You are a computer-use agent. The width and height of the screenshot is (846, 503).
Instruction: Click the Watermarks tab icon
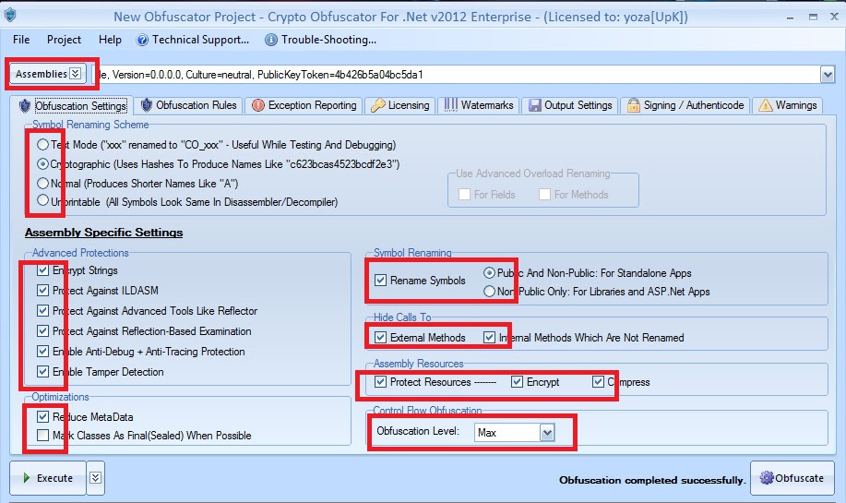coord(451,105)
